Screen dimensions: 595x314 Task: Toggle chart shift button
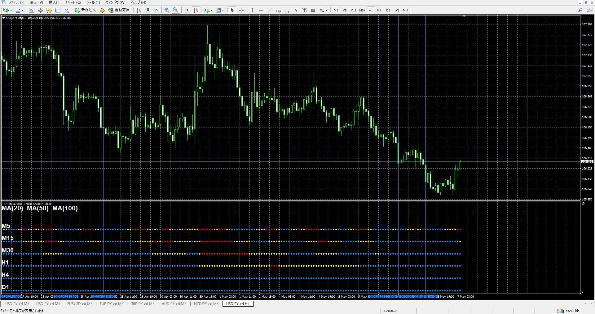(x=196, y=10)
